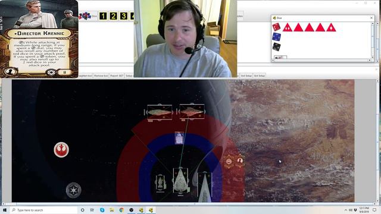Click the map horizontal scrollbar left arrow
This screenshot has height=214, width=381.
(3, 204)
